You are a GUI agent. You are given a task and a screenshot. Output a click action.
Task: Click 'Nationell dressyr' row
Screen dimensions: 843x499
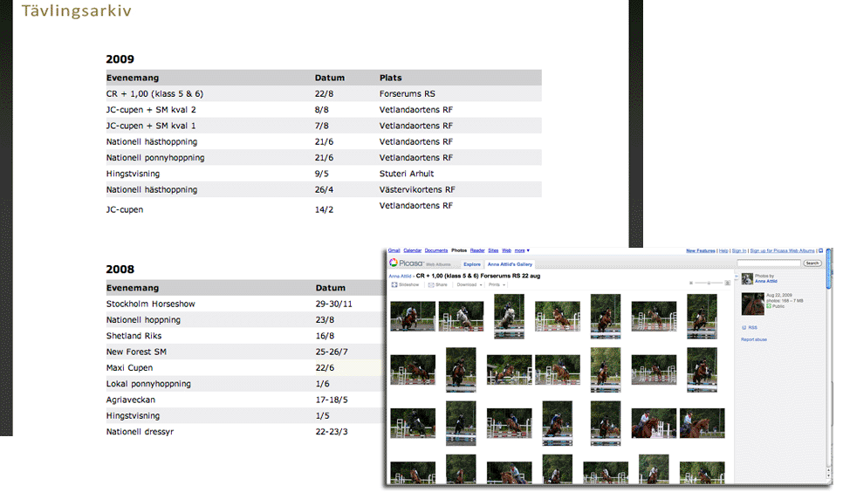tap(244, 432)
